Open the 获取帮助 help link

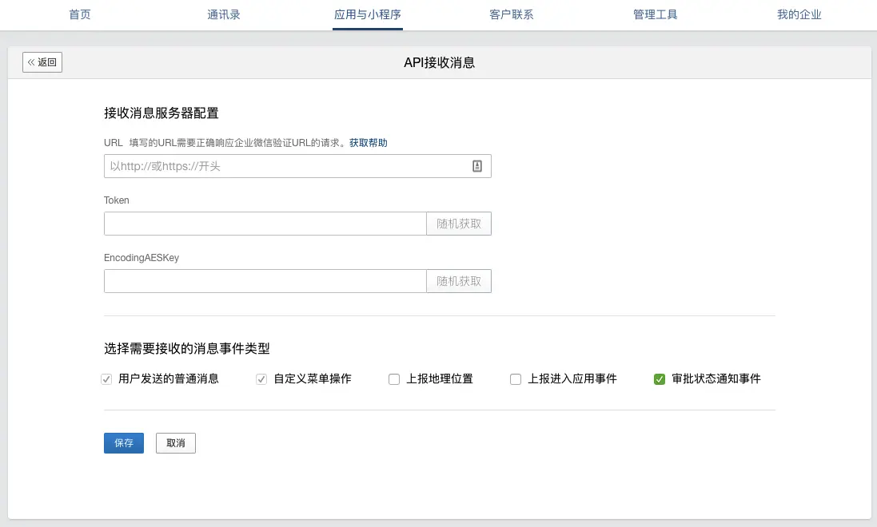368,142
